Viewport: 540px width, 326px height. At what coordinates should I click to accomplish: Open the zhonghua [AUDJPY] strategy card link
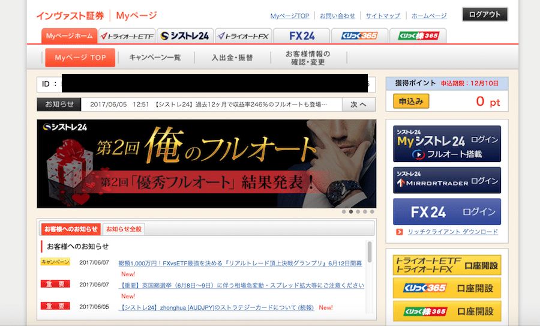click(216, 307)
